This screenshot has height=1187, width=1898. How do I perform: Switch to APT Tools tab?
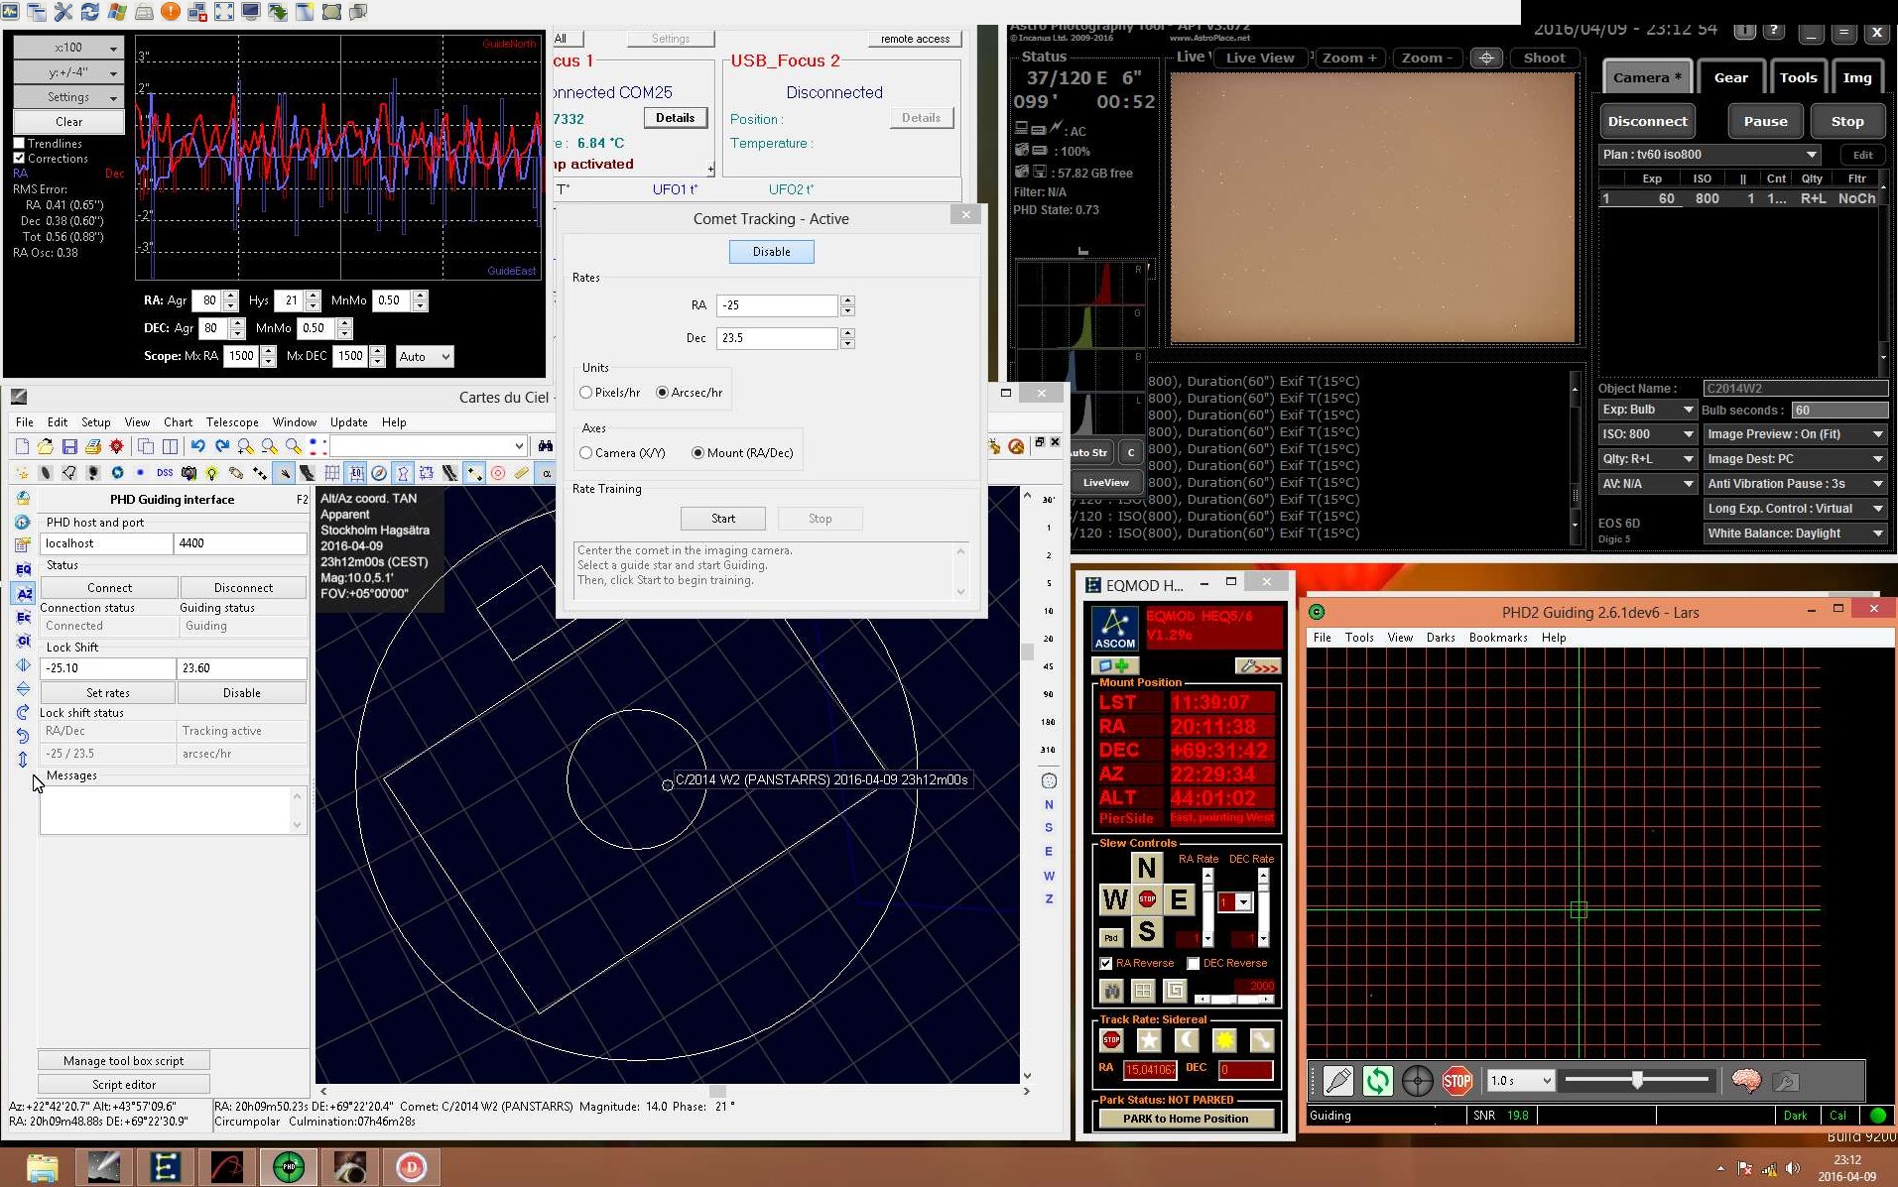tap(1798, 77)
